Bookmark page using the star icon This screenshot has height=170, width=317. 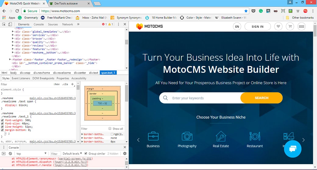pos(246,11)
